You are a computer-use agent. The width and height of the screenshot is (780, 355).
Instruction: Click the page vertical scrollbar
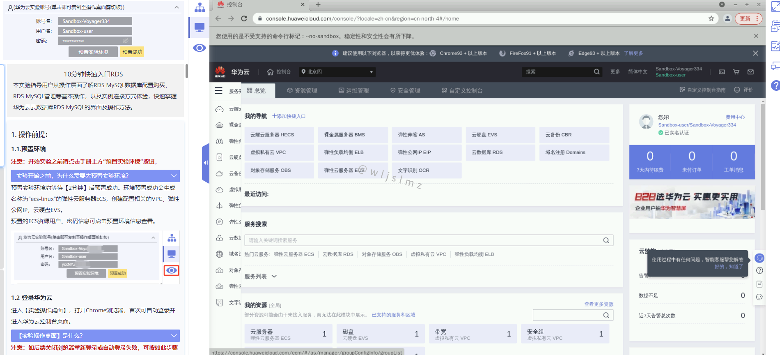point(763,157)
